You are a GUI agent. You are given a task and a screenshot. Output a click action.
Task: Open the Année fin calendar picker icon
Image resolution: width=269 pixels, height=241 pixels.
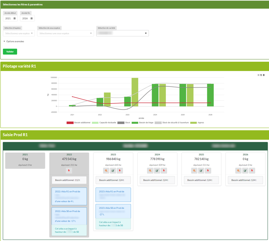click(32, 18)
